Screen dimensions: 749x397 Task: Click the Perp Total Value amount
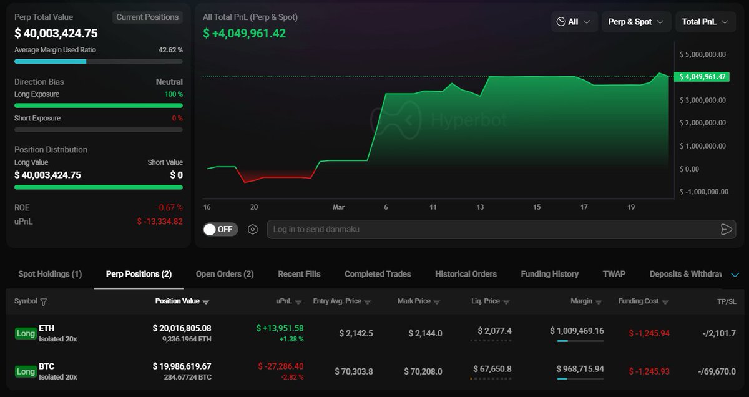tap(56, 33)
